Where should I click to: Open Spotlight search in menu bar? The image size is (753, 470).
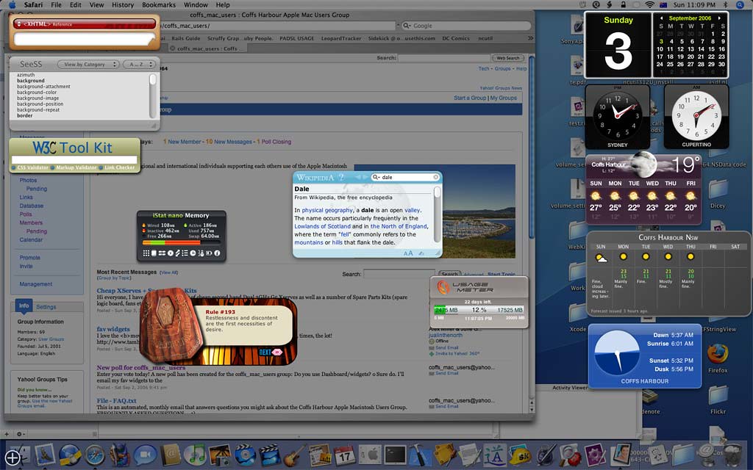tap(740, 5)
